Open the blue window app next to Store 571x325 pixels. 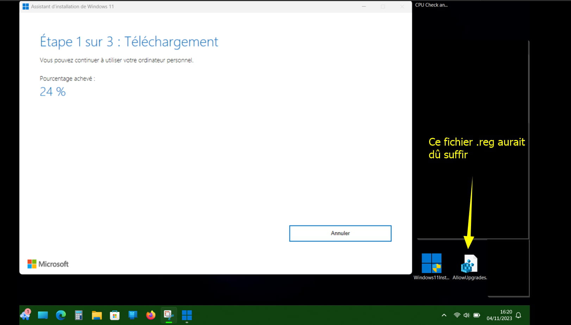[x=133, y=315]
